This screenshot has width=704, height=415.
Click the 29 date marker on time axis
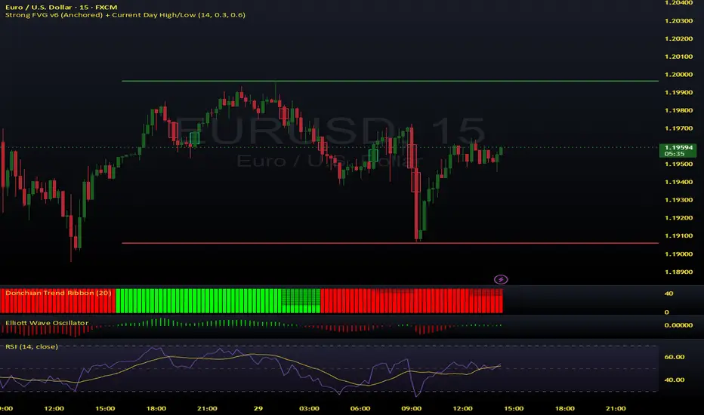pyautogui.click(x=258, y=408)
